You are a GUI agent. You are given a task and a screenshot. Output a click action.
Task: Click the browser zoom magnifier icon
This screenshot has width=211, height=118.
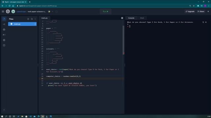coord(190,6)
